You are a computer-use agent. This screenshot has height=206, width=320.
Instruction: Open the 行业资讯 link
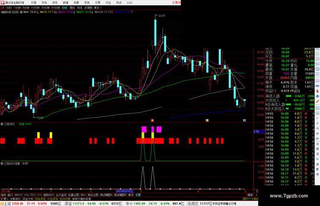(x=53, y=199)
